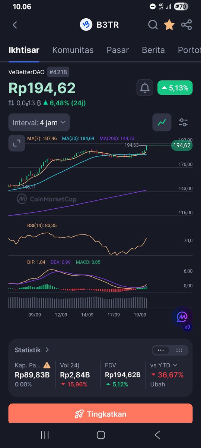
Task: Tap the MACD: 0,85 label
Action: coord(88,262)
